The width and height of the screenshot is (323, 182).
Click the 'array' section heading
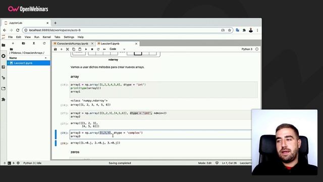tap(75, 76)
